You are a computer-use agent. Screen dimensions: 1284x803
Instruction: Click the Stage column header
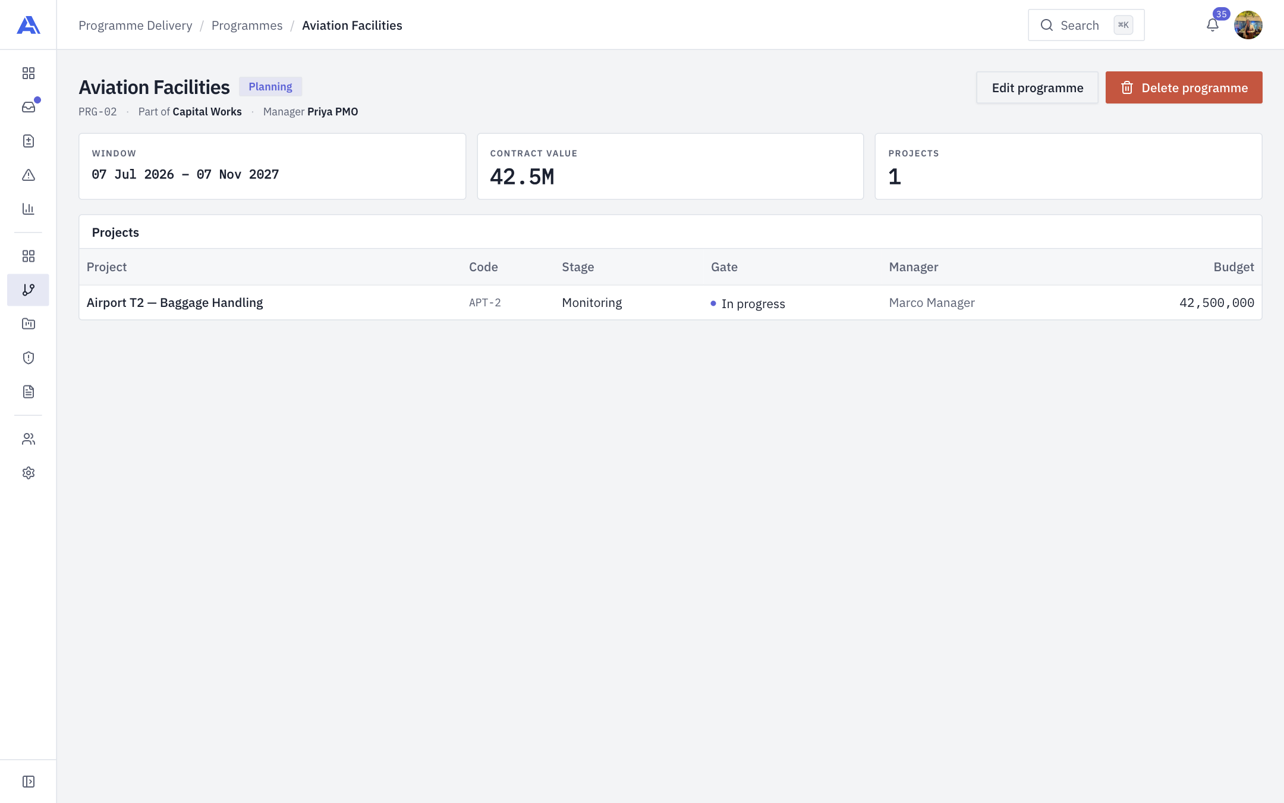pos(578,267)
